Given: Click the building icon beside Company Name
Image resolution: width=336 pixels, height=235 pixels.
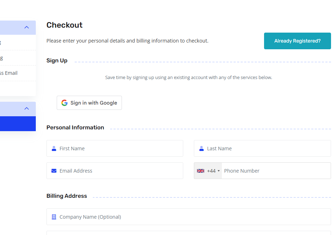Looking at the screenshot, I should click(x=54, y=217).
